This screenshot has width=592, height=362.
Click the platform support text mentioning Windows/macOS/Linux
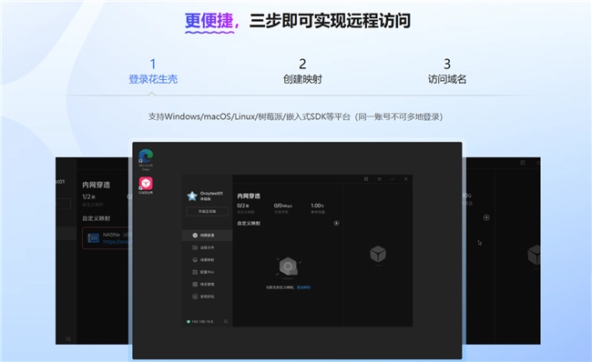tap(295, 116)
